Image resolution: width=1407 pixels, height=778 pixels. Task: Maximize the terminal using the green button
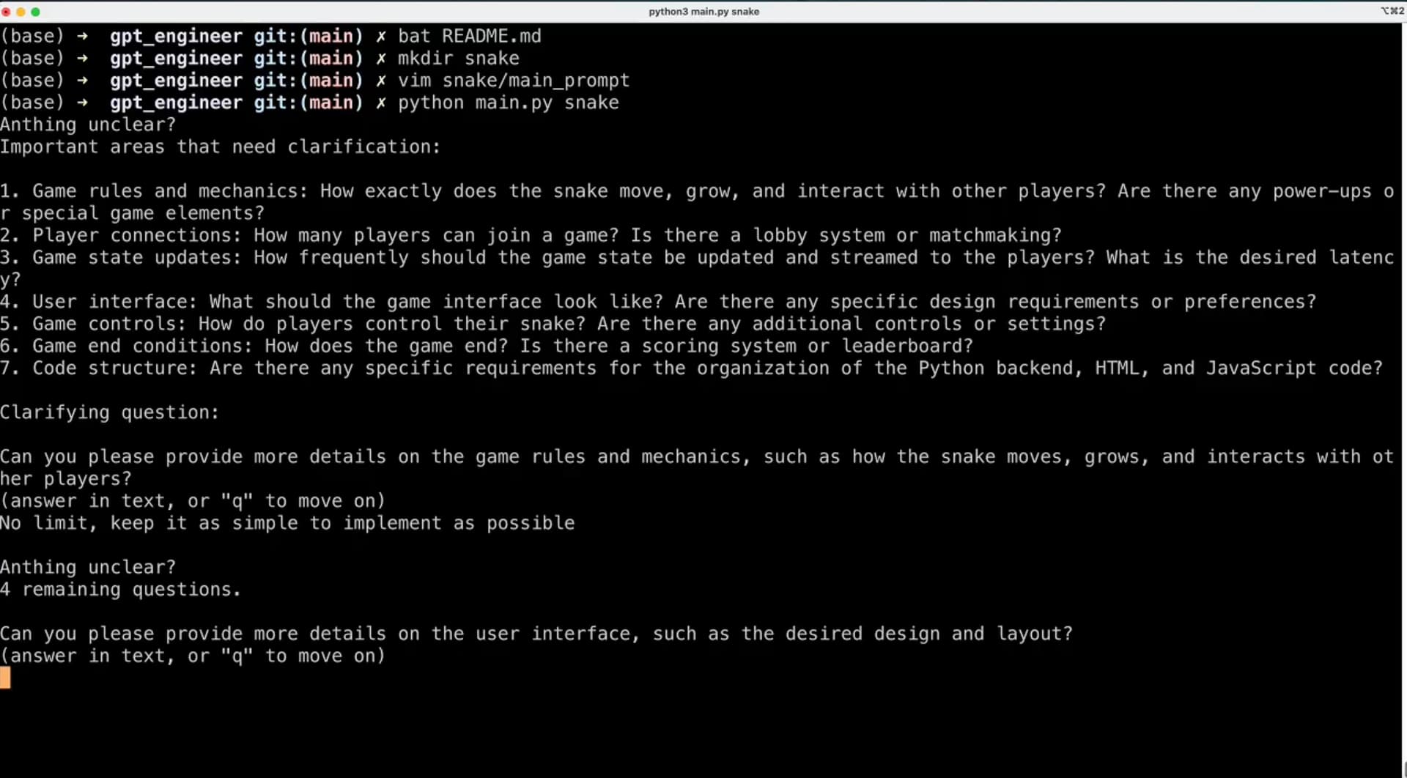coord(35,12)
